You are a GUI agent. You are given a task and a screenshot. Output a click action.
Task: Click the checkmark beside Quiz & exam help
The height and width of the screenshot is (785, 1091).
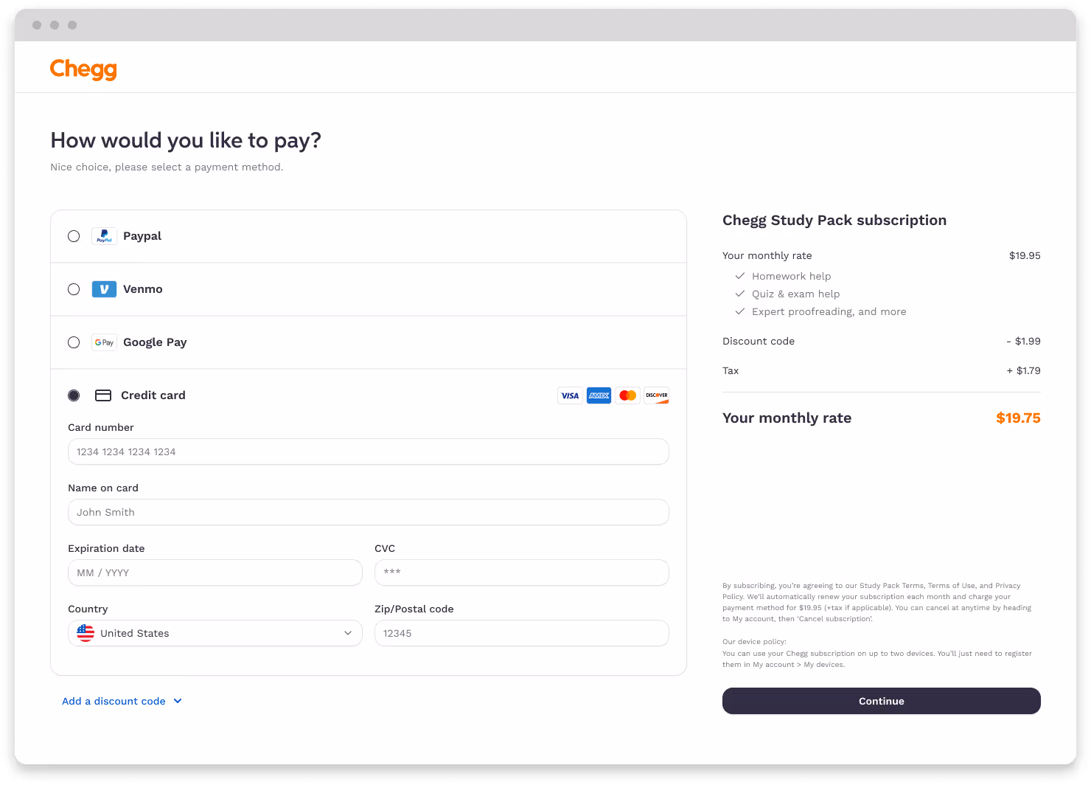740,294
